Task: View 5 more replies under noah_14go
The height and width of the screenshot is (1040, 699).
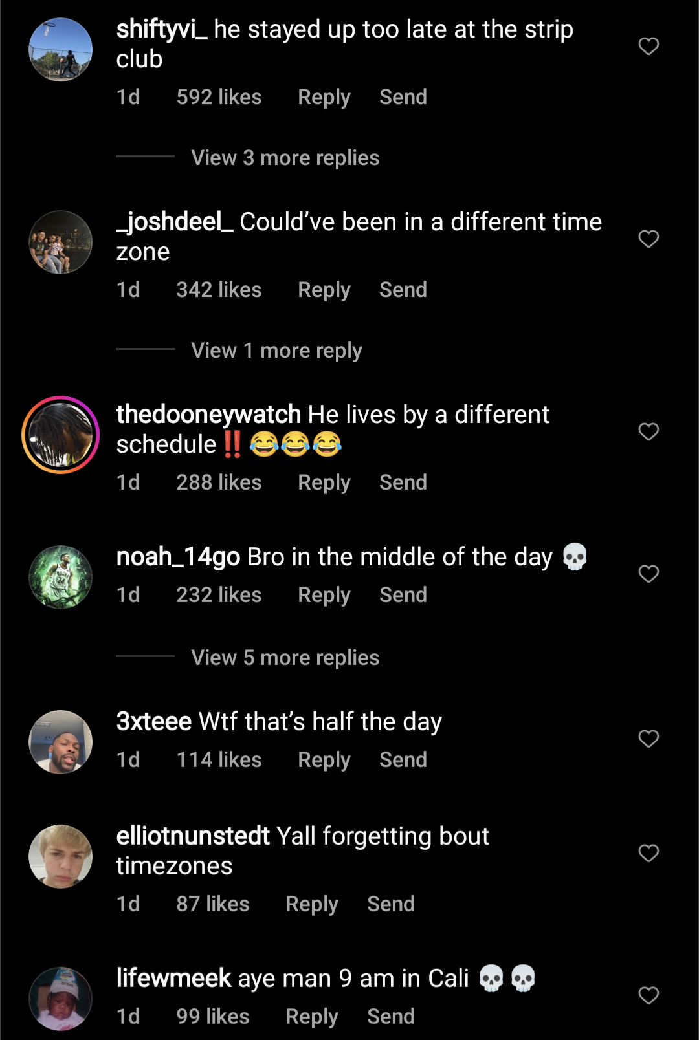Action: click(x=285, y=658)
